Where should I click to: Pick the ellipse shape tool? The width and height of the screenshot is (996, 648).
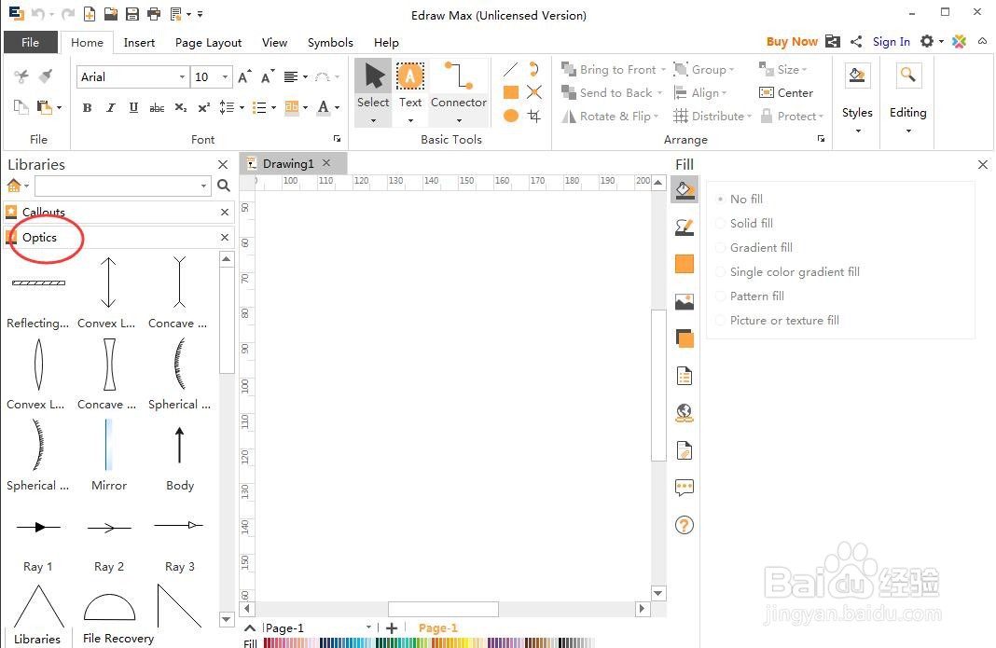tap(511, 116)
